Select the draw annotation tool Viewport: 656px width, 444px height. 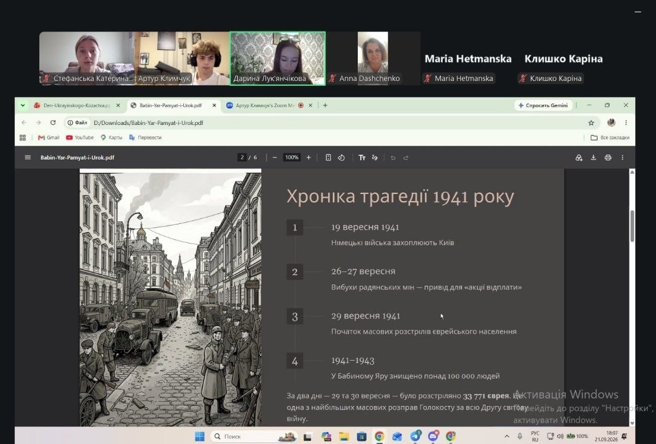[x=375, y=157]
